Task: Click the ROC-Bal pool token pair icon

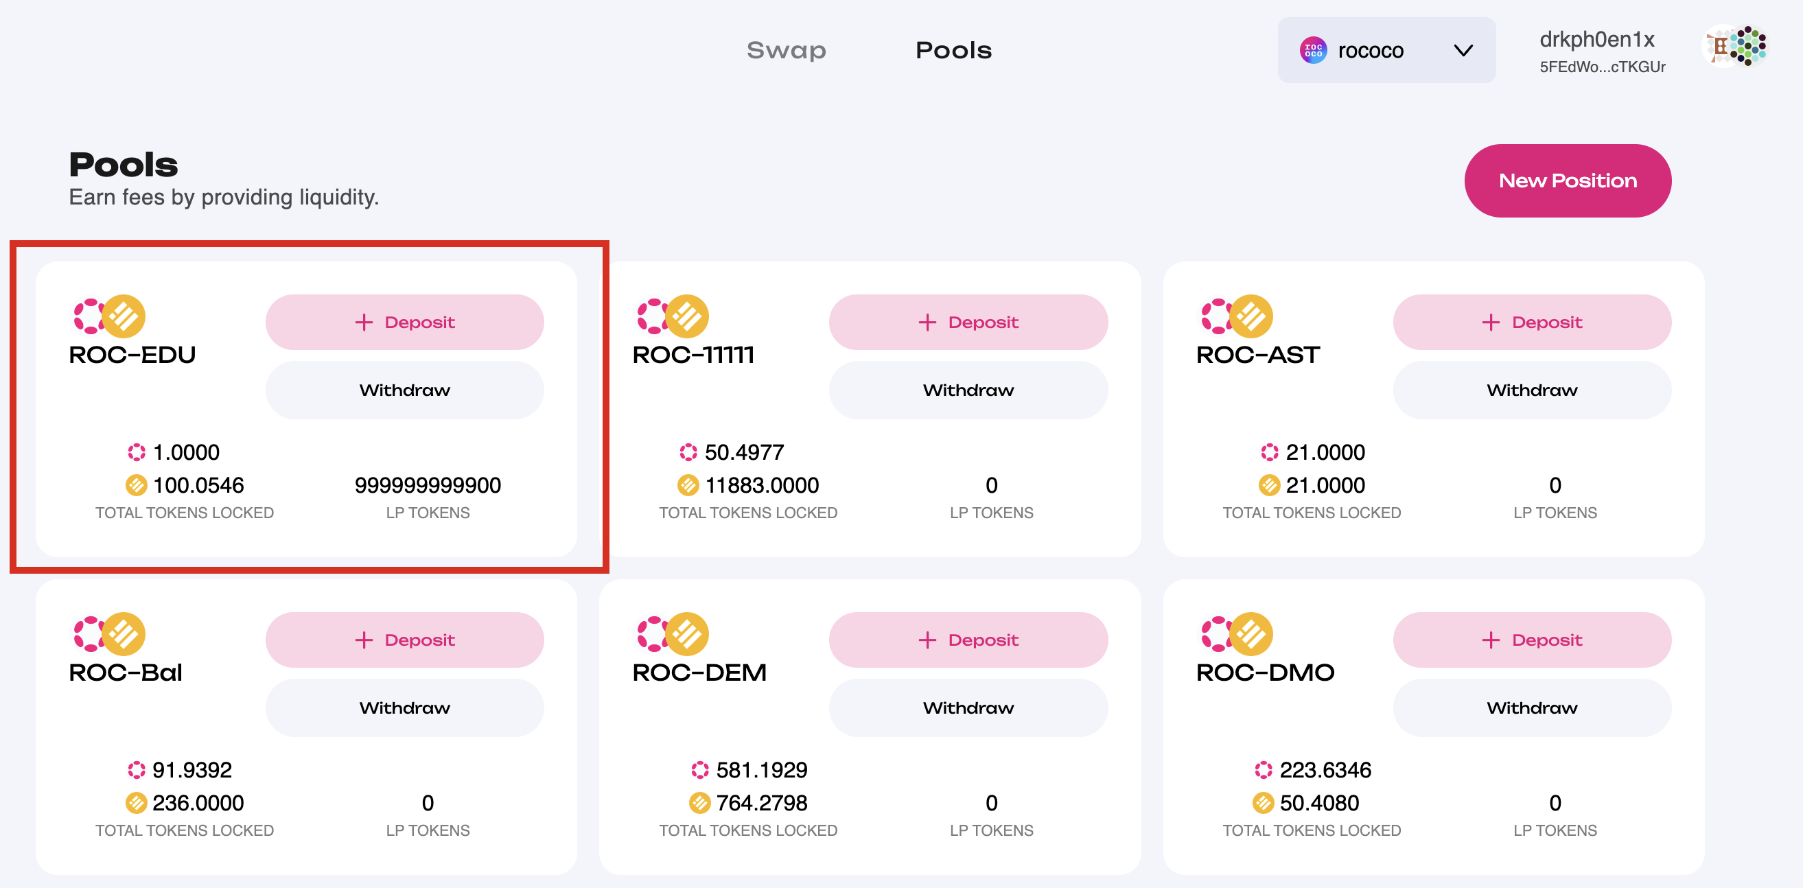Action: (110, 634)
